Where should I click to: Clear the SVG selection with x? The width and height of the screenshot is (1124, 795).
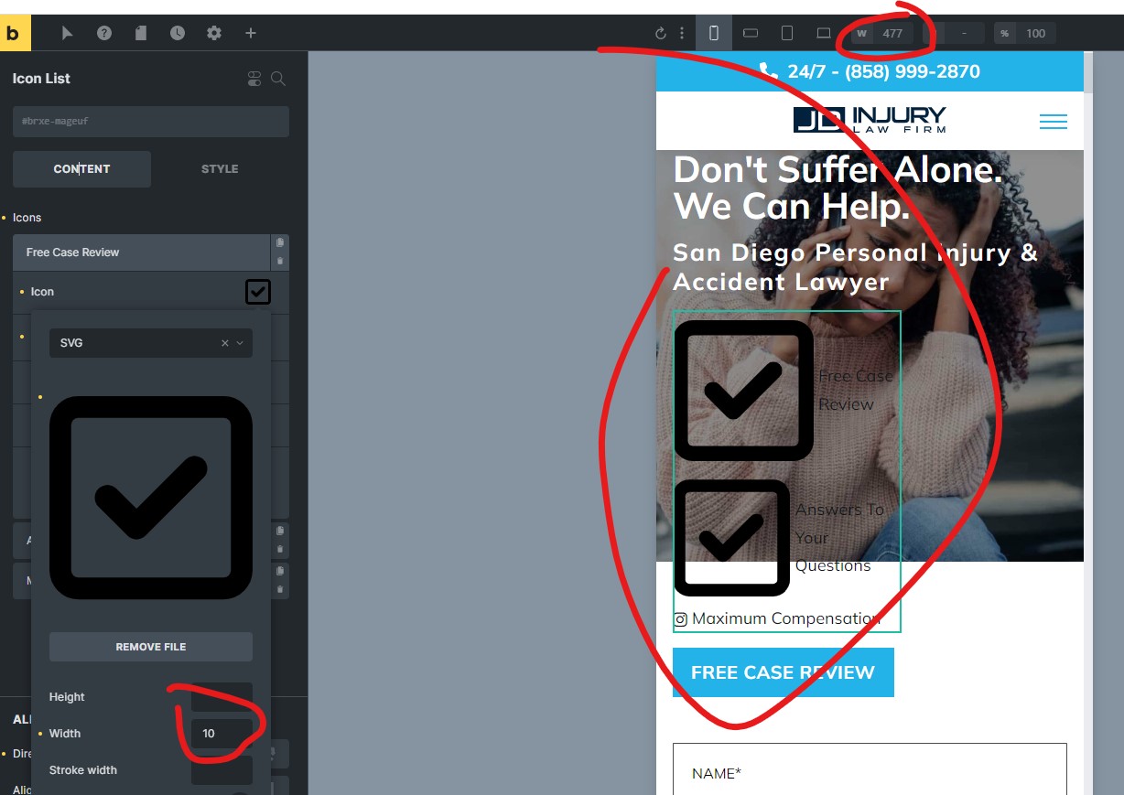click(225, 343)
